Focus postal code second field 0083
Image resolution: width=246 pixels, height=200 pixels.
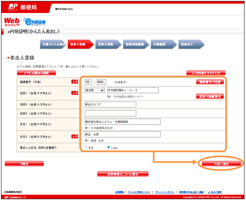point(101,82)
